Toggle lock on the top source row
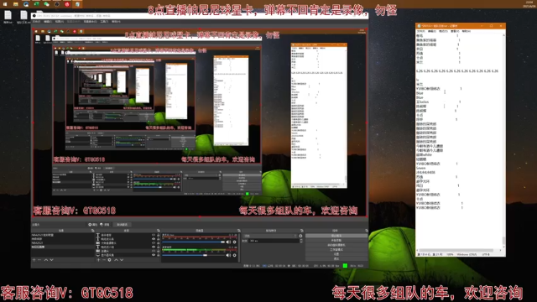The width and height of the screenshot is (537, 302). pyautogui.click(x=158, y=235)
